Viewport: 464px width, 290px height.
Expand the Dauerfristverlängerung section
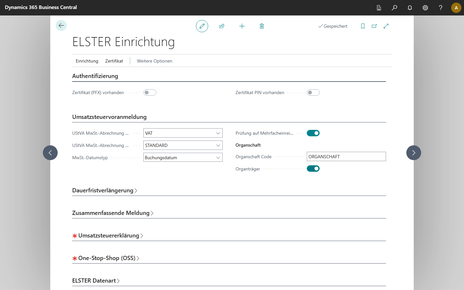click(105, 190)
